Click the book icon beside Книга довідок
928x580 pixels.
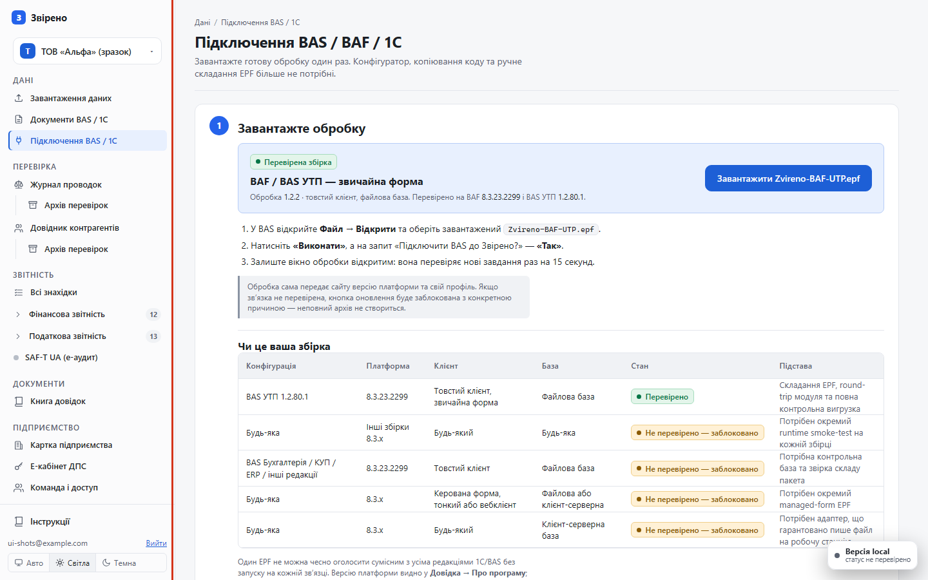(19, 401)
